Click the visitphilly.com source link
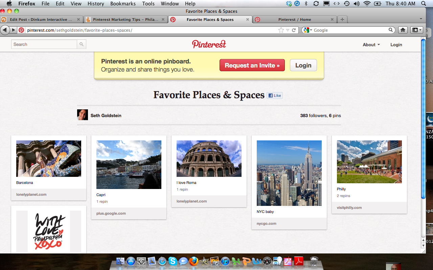Screen dimensions: 433x270 click(349, 208)
